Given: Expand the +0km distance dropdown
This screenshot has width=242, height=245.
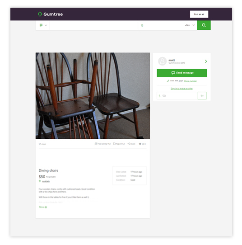Looking at the screenshot, I should (190, 25).
